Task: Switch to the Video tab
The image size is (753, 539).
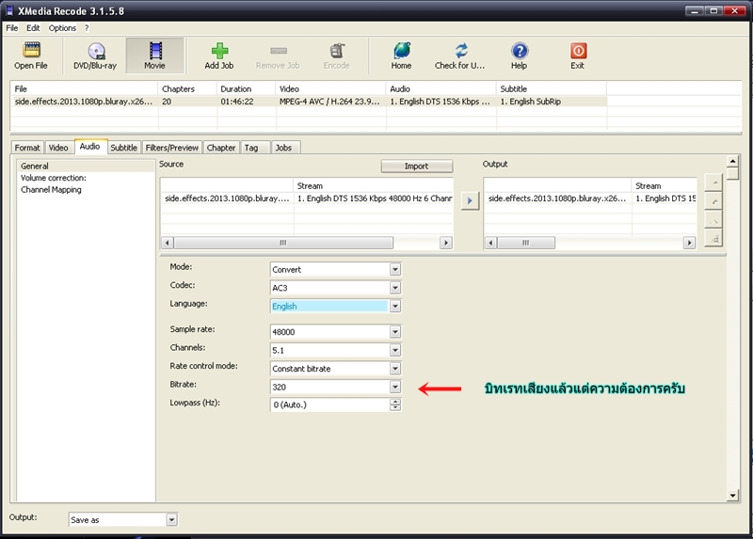Action: (x=58, y=148)
